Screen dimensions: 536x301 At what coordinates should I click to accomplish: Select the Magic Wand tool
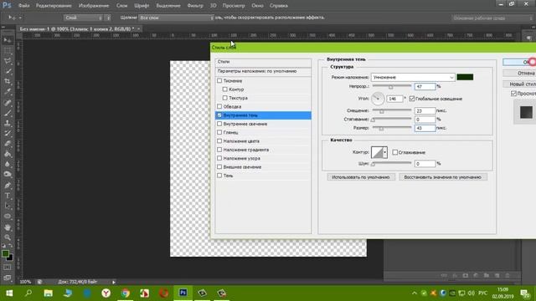pyautogui.click(x=8, y=71)
